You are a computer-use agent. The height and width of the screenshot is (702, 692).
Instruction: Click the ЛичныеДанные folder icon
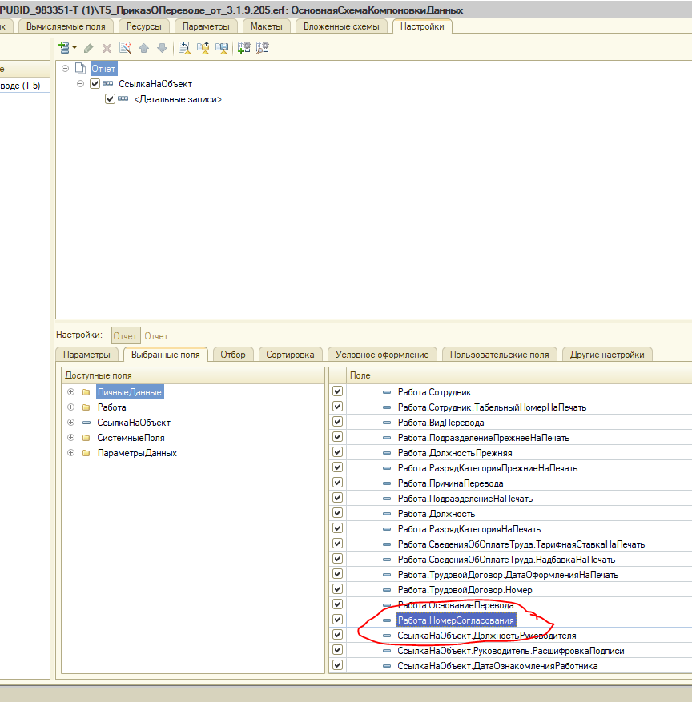pyautogui.click(x=86, y=392)
